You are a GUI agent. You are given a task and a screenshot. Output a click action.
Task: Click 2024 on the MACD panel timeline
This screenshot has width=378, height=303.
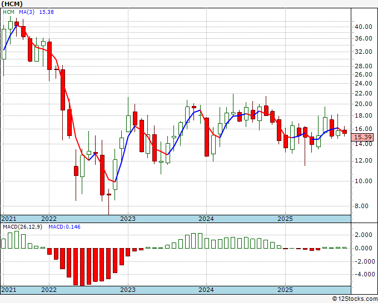(206, 290)
